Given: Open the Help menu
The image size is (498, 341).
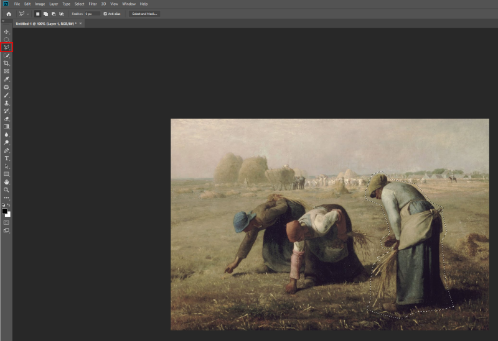Looking at the screenshot, I should pyautogui.click(x=144, y=4).
